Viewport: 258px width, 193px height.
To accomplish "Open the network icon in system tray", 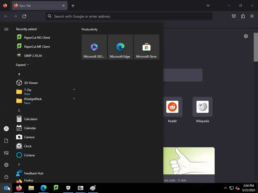I will (232, 188).
